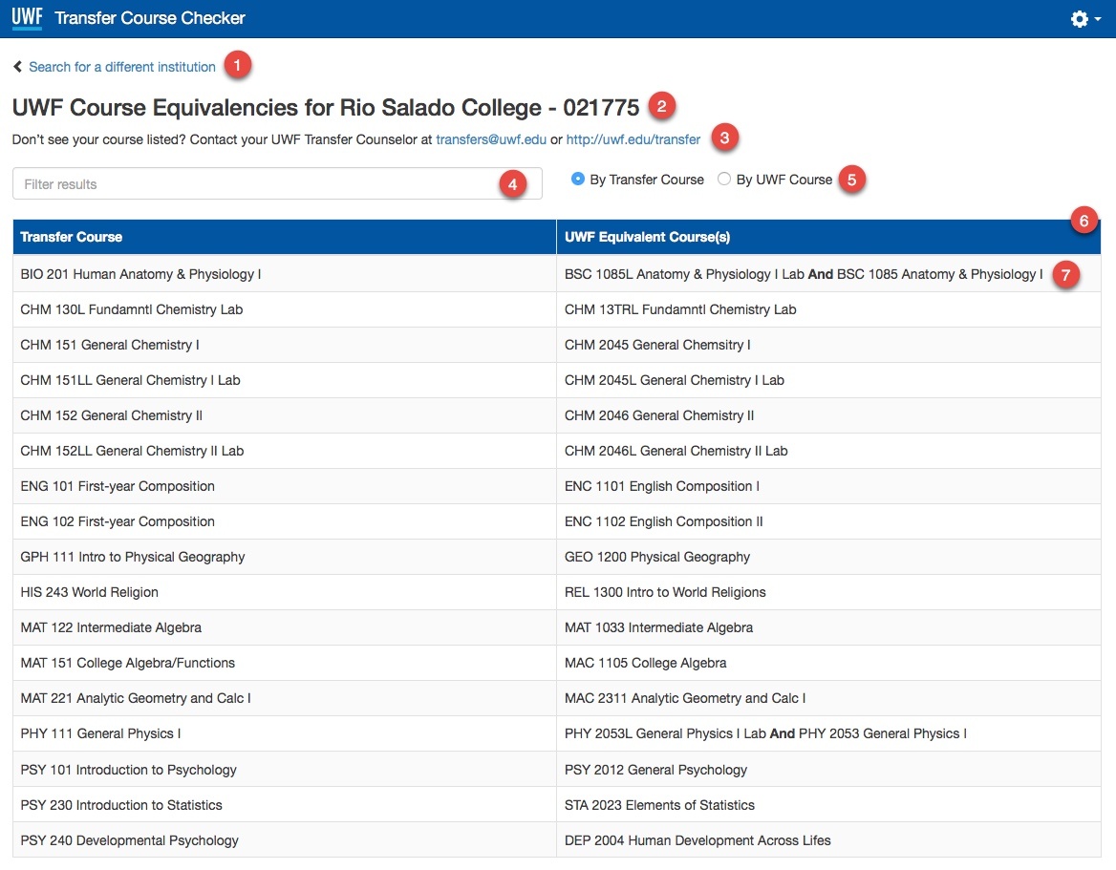Click the Rio Salado College page heading
The width and height of the screenshot is (1116, 870).
[x=326, y=107]
